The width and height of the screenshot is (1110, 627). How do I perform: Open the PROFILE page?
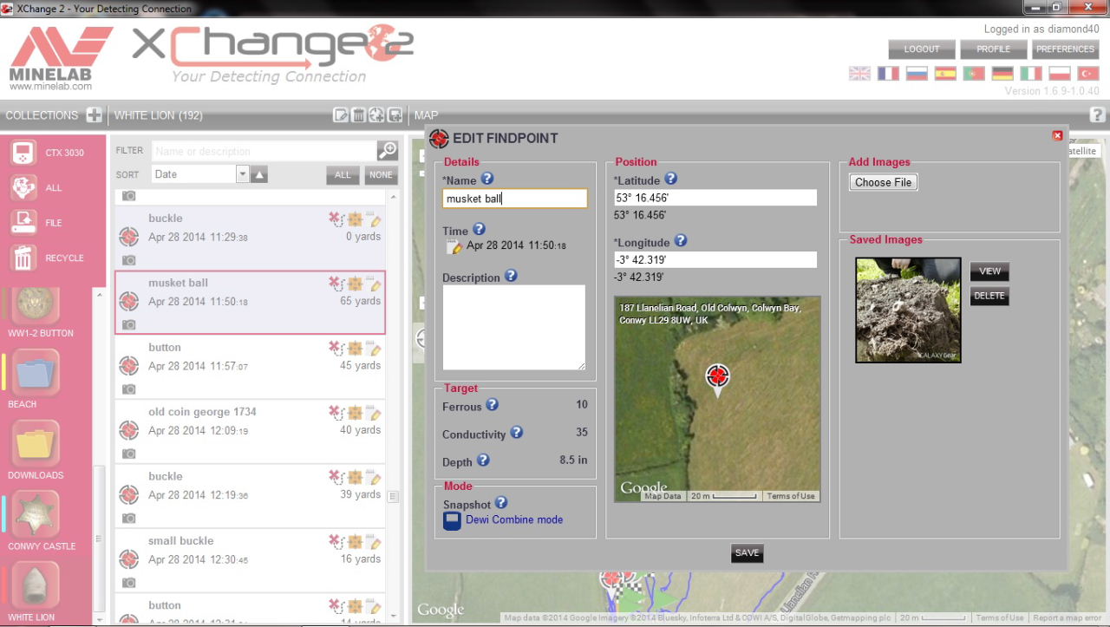pyautogui.click(x=993, y=49)
